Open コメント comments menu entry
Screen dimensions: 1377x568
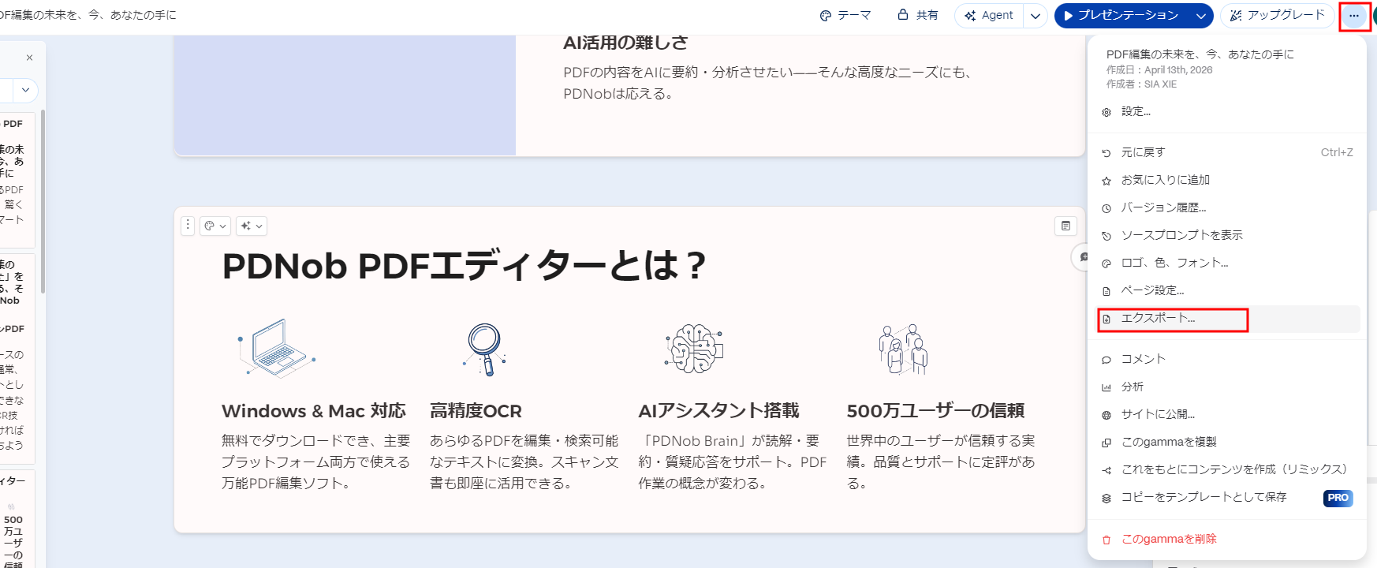[x=1227, y=359]
